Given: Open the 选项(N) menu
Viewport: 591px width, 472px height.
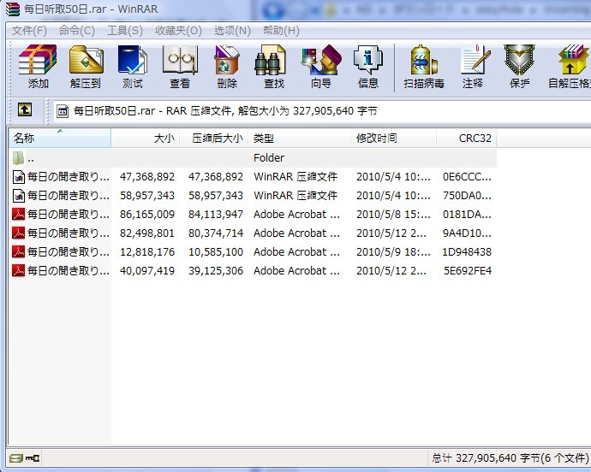Looking at the screenshot, I should 232,31.
